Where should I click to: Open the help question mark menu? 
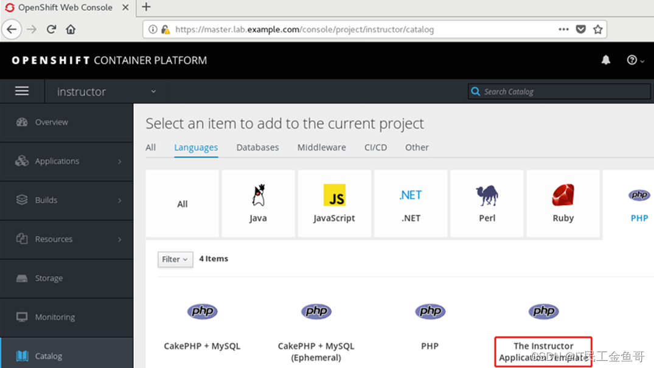tap(635, 60)
